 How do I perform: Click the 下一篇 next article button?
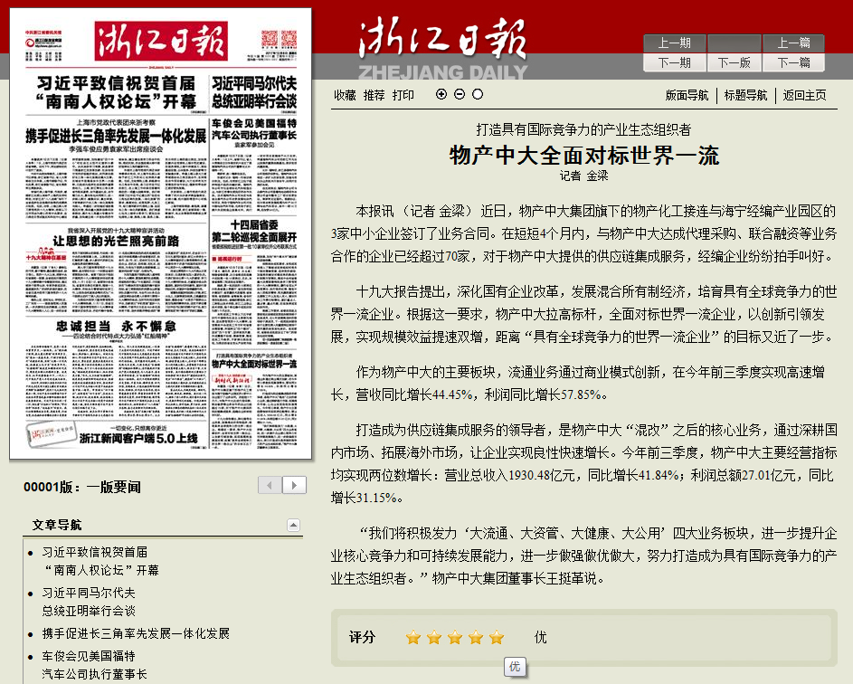pos(793,62)
